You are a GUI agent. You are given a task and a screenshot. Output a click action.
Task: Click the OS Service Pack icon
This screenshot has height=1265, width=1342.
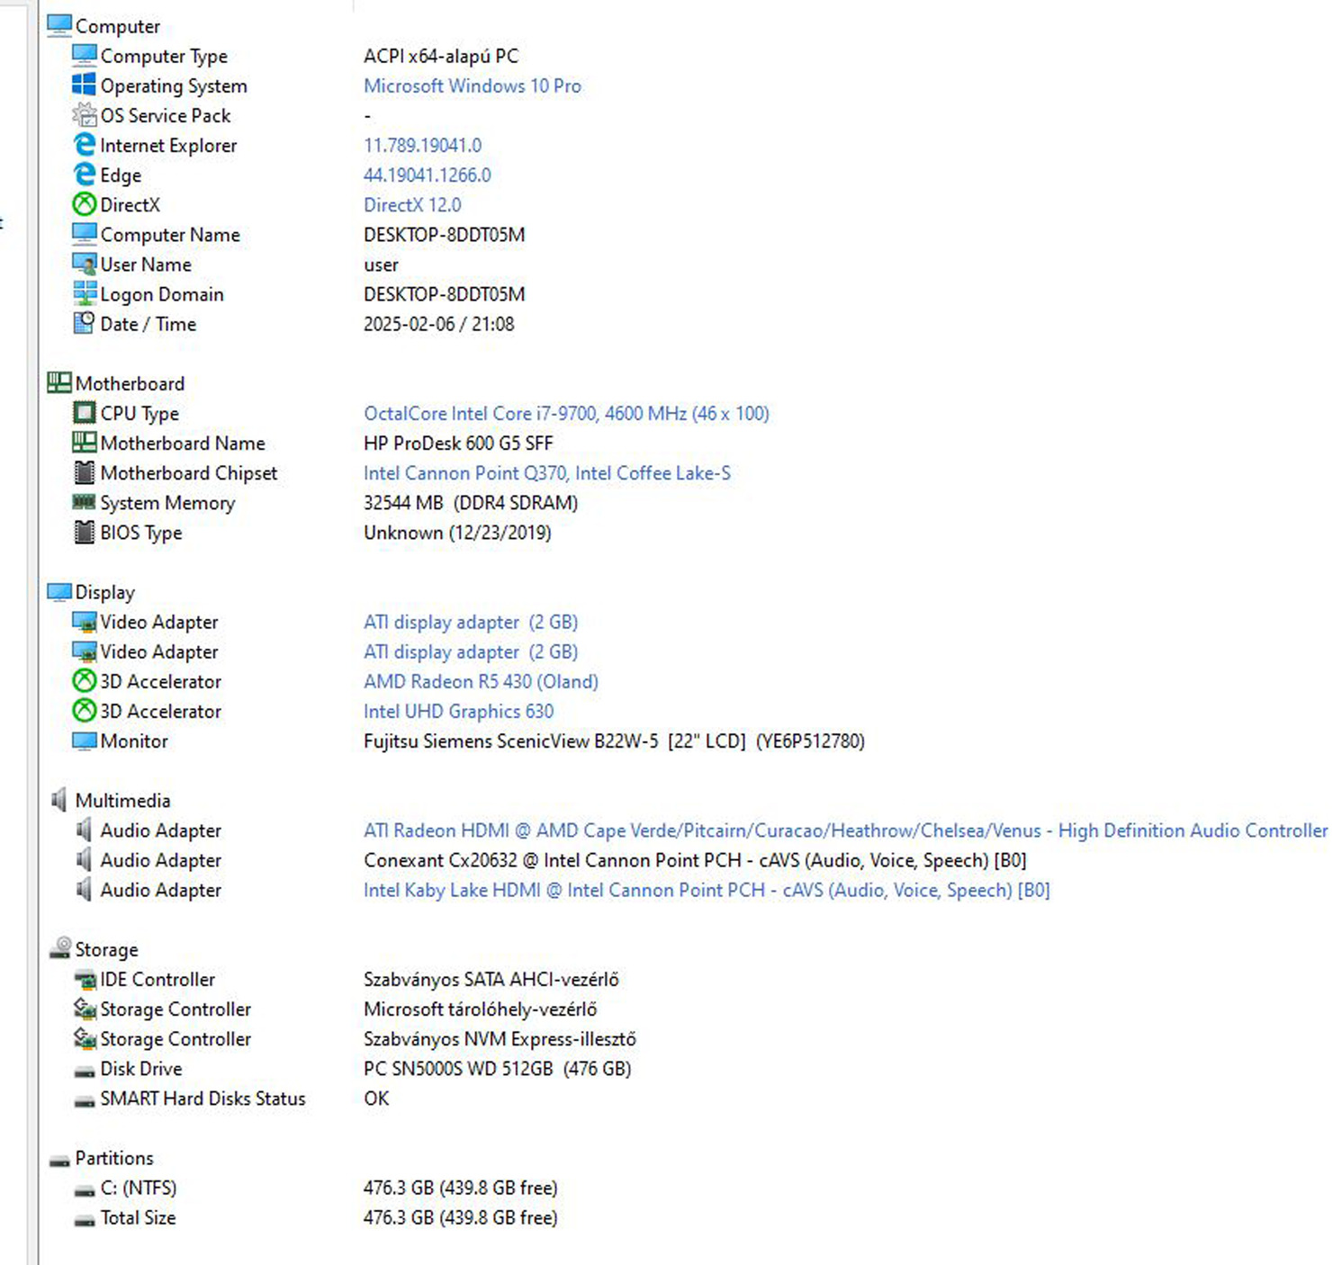coord(84,115)
